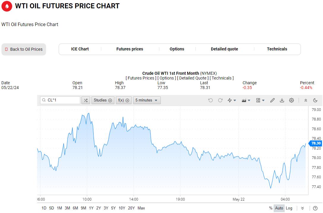Select the pencil drawing tool

click(x=272, y=100)
